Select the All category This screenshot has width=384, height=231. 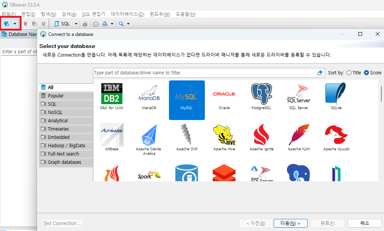click(66, 87)
